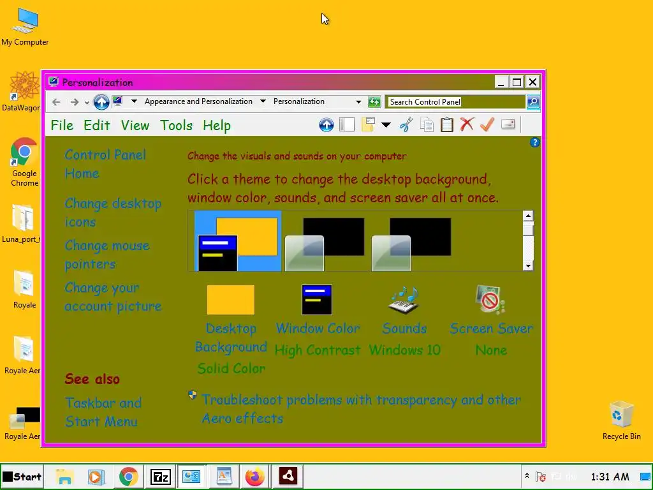Open the Tools menu
653x490 pixels.
176,125
